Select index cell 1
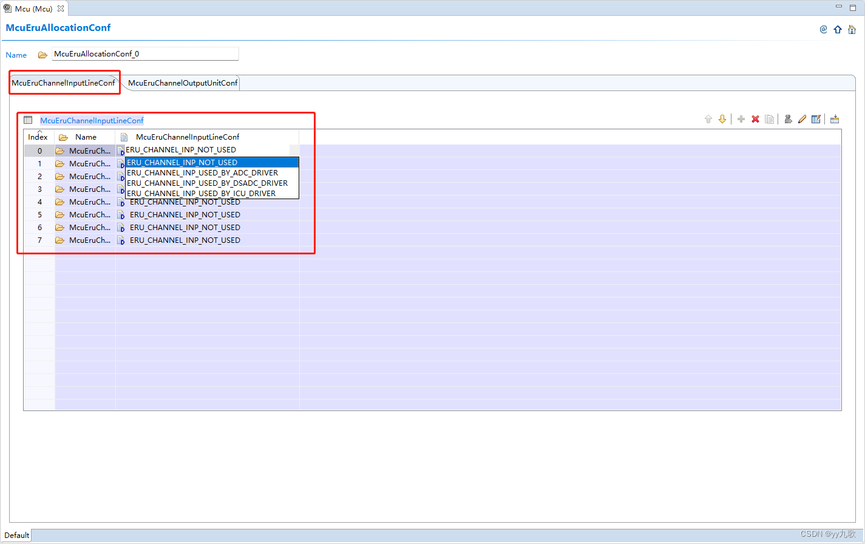The image size is (865, 544). pos(39,163)
